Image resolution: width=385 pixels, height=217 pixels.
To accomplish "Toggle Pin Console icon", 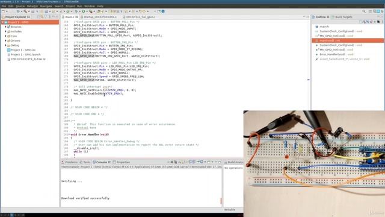I will [198, 162].
